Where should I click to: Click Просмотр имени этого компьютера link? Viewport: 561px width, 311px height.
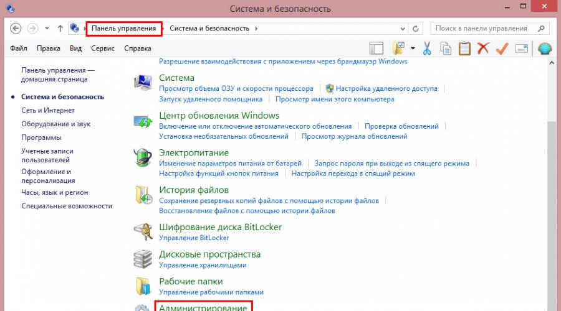click(335, 100)
